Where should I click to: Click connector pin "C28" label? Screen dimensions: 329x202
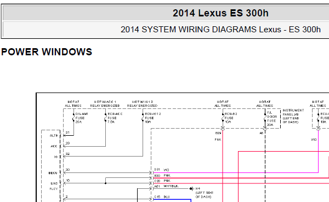(x=157, y=181)
